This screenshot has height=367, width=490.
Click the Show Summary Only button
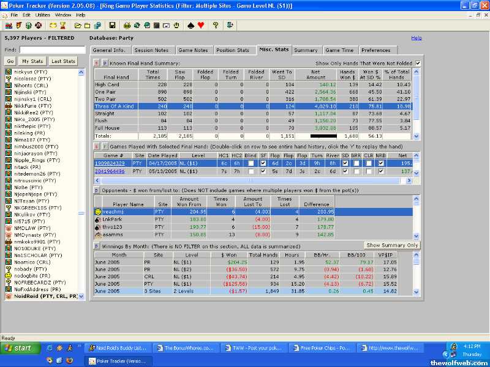click(392, 245)
